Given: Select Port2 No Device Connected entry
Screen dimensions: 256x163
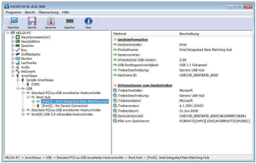Looking at the screenshot, I should pos(64,106).
